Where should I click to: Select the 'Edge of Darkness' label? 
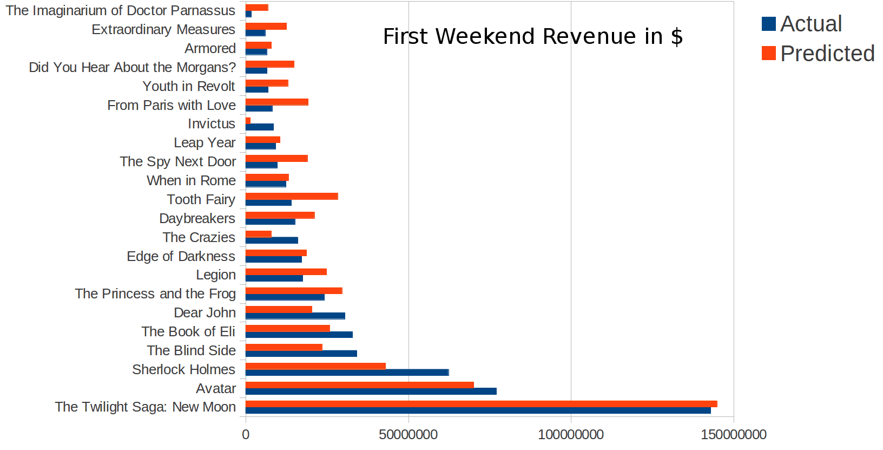pyautogui.click(x=181, y=256)
